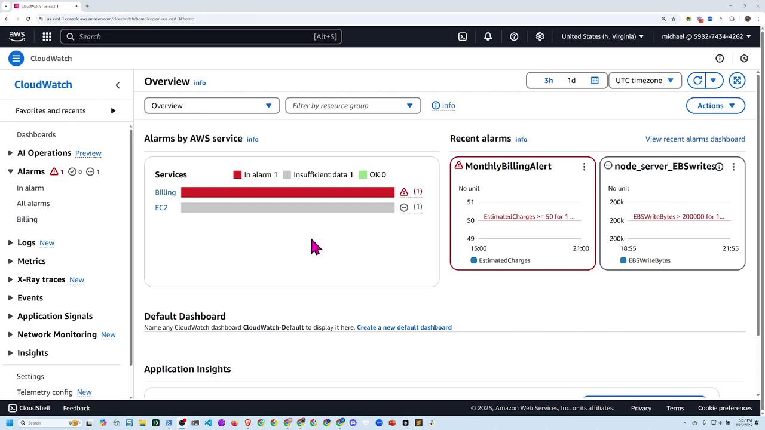765x430 pixels.
Task: Open the Overview view dropdown
Action: (x=212, y=106)
